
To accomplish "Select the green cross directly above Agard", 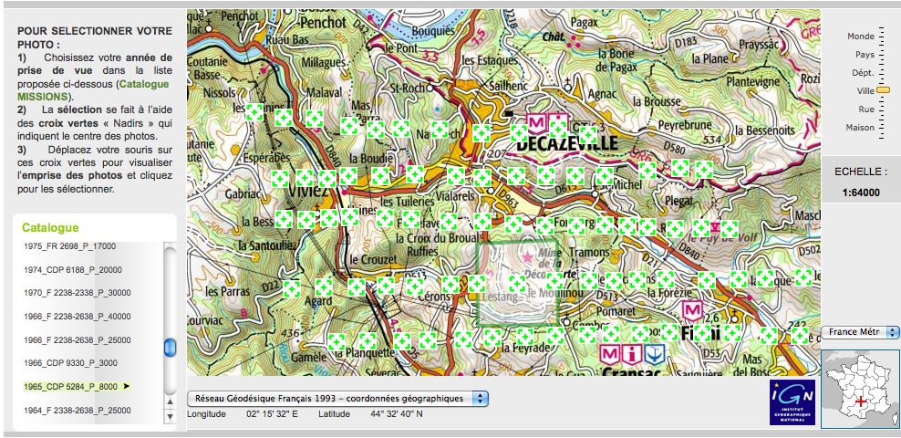I will tap(324, 287).
